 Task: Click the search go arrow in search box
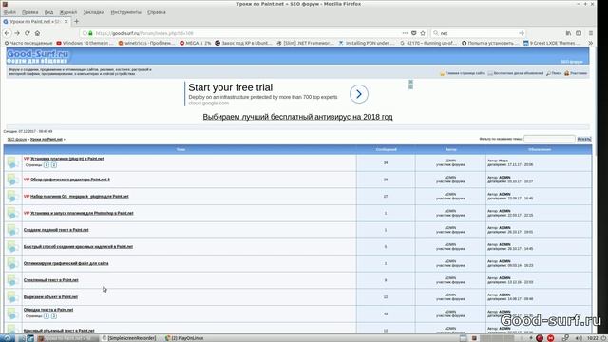522,33
